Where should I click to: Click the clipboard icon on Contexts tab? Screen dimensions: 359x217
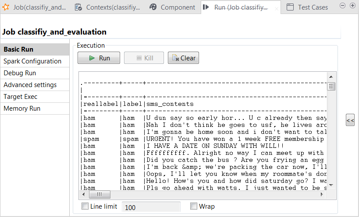(78, 7)
